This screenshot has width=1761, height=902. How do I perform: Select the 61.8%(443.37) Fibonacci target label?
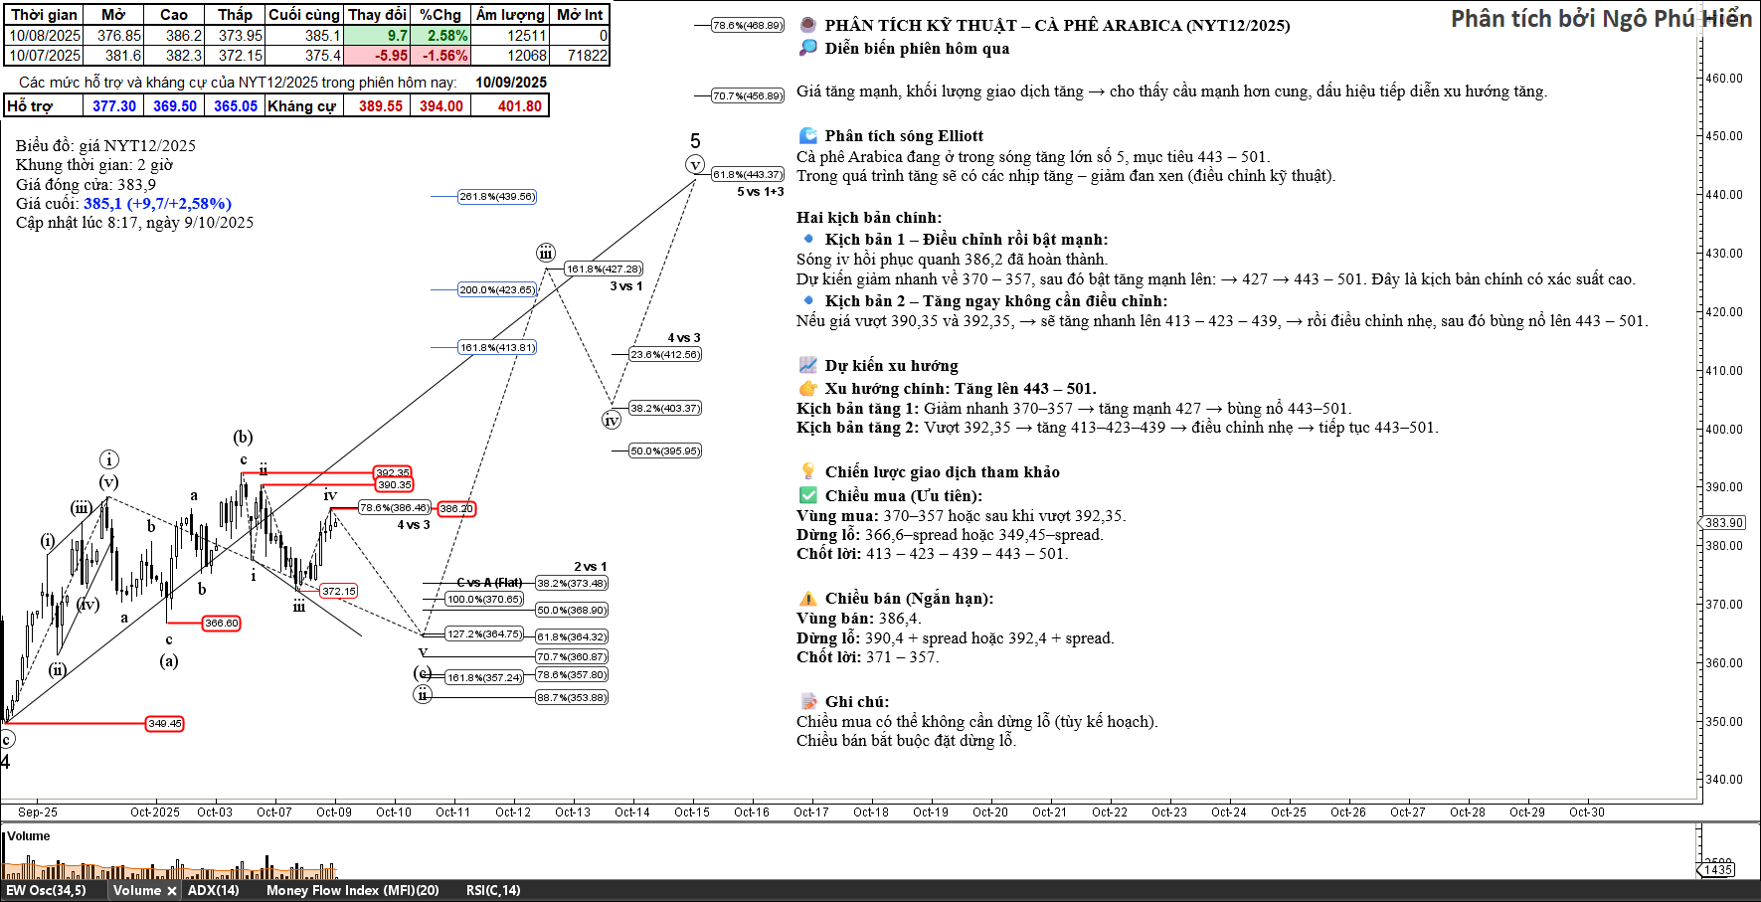(747, 175)
